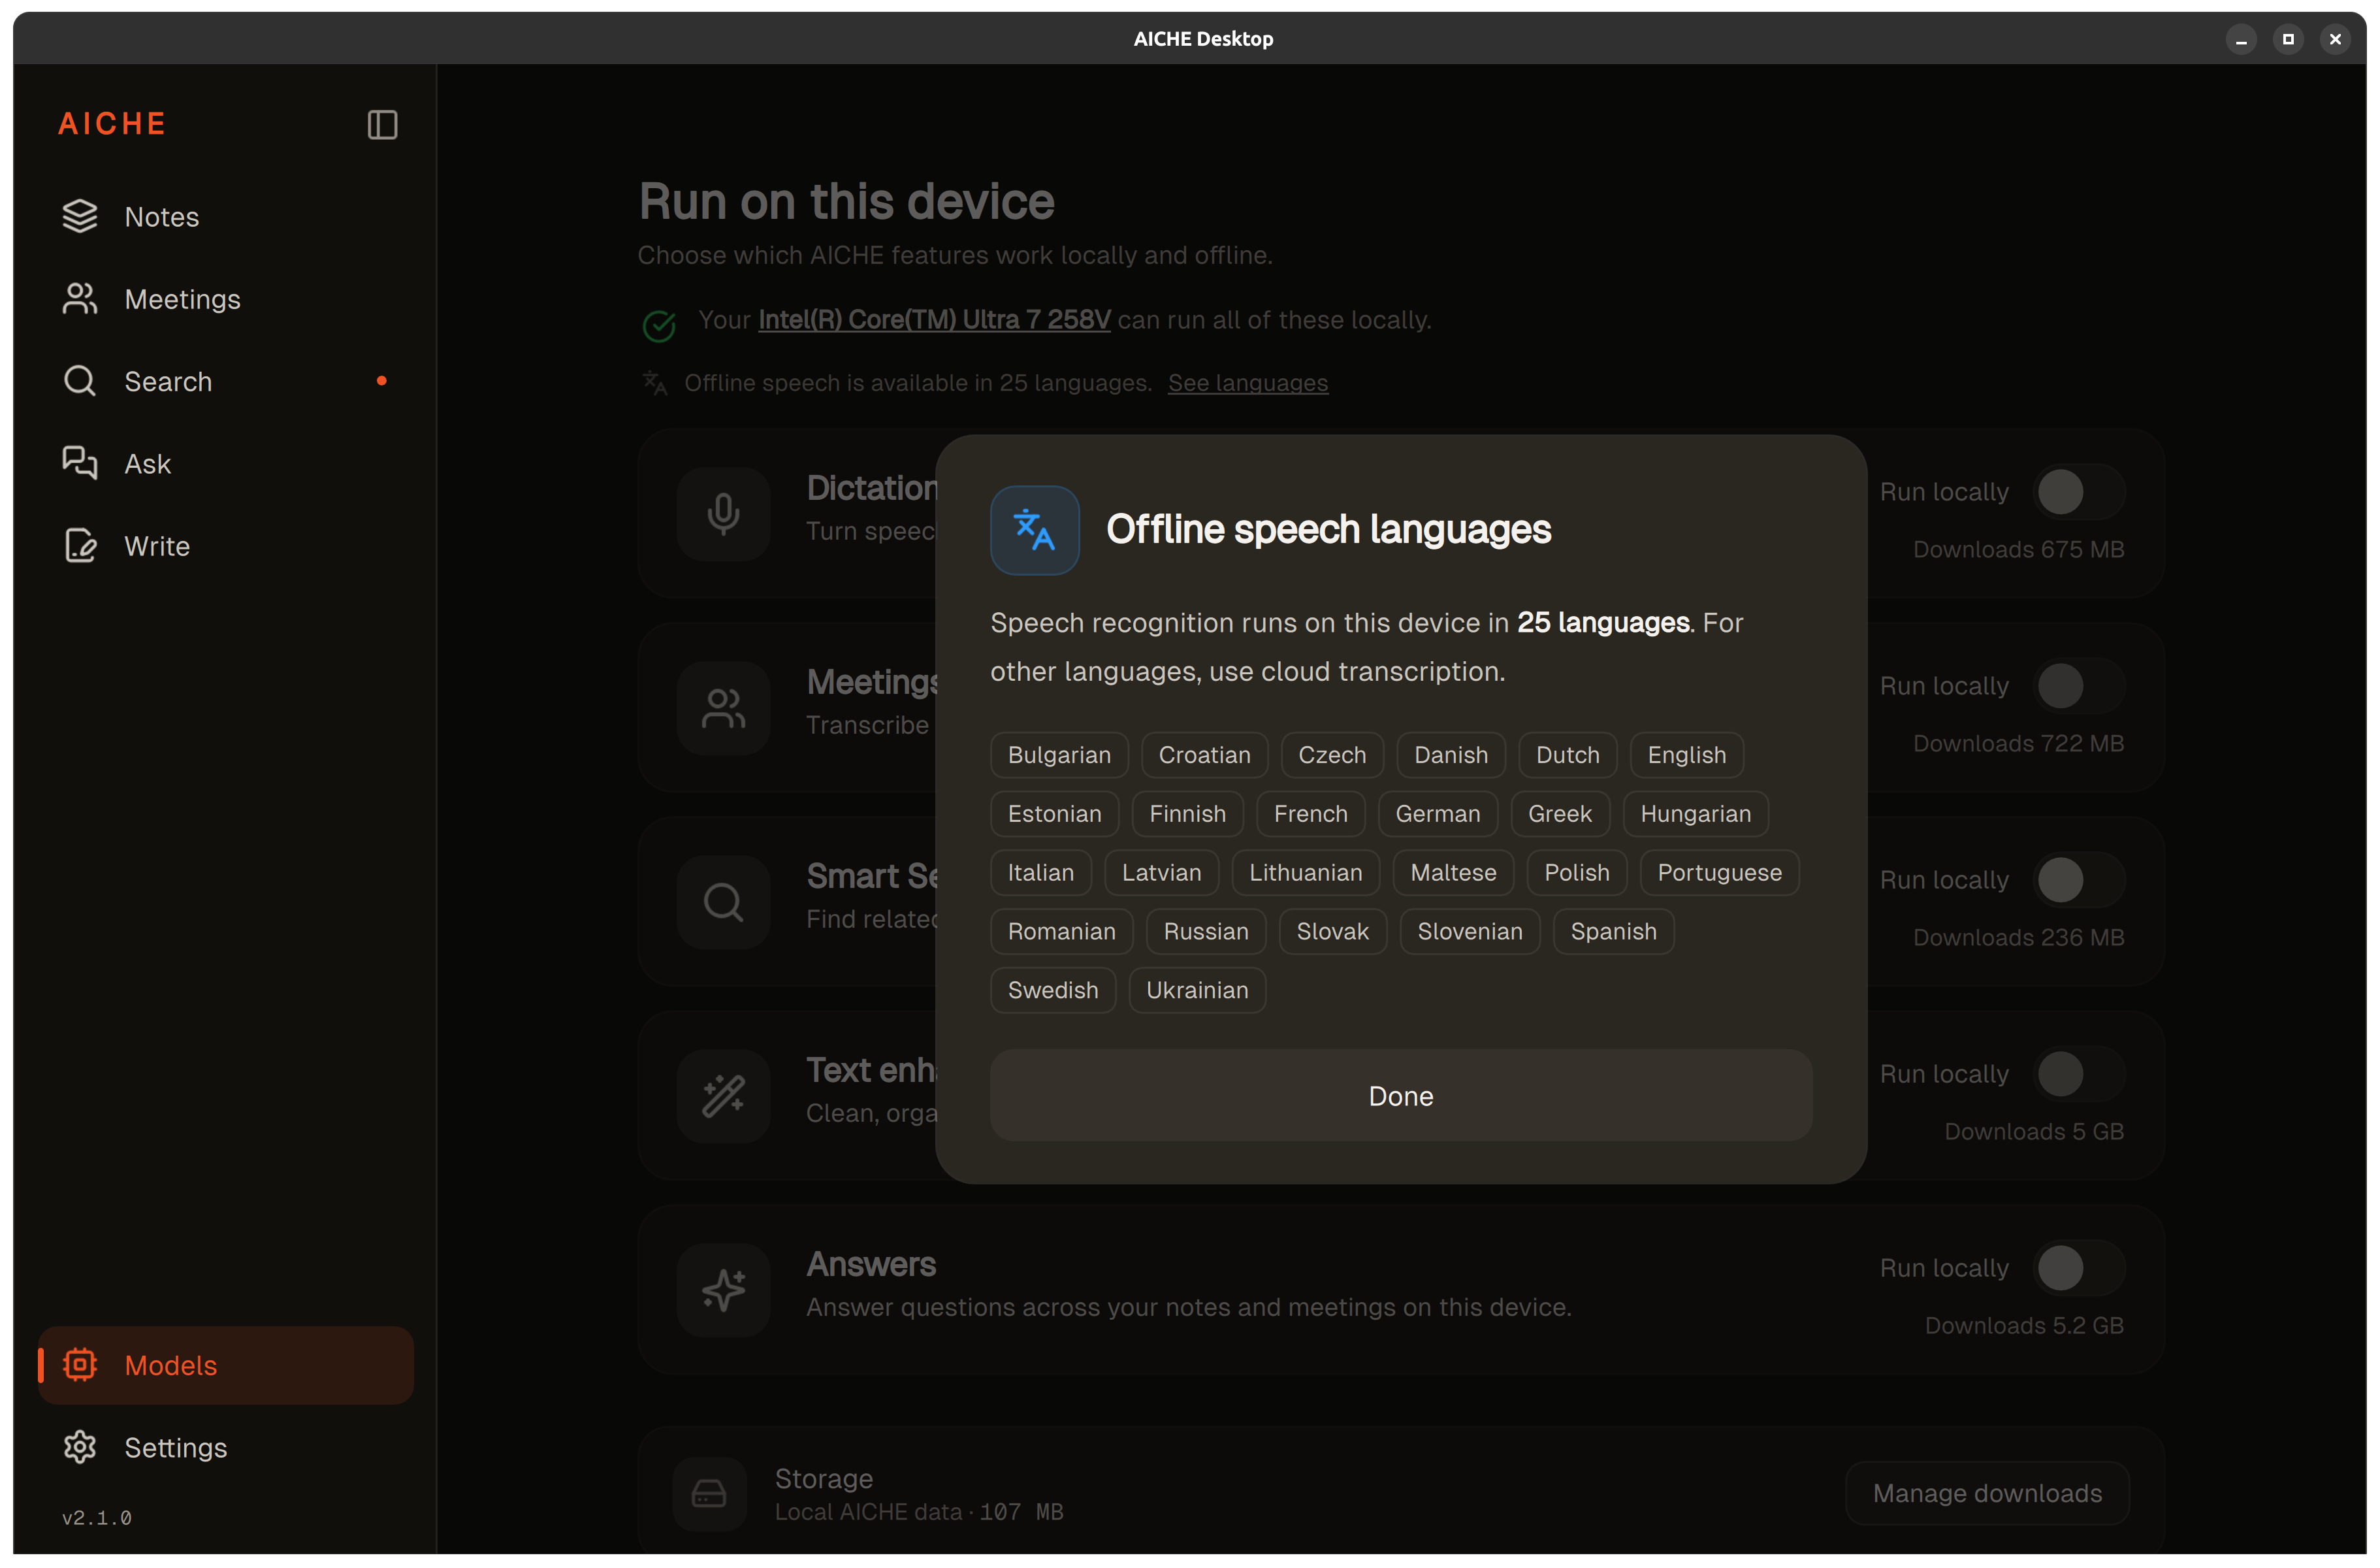Click the Ukrainian language chip
The height and width of the screenshot is (1568, 2380).
tap(1197, 990)
